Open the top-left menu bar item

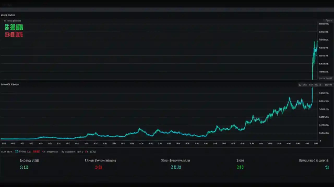(7, 5)
